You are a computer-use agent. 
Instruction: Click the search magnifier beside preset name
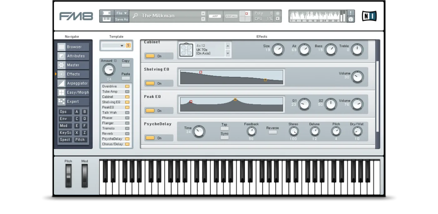coord(135,16)
